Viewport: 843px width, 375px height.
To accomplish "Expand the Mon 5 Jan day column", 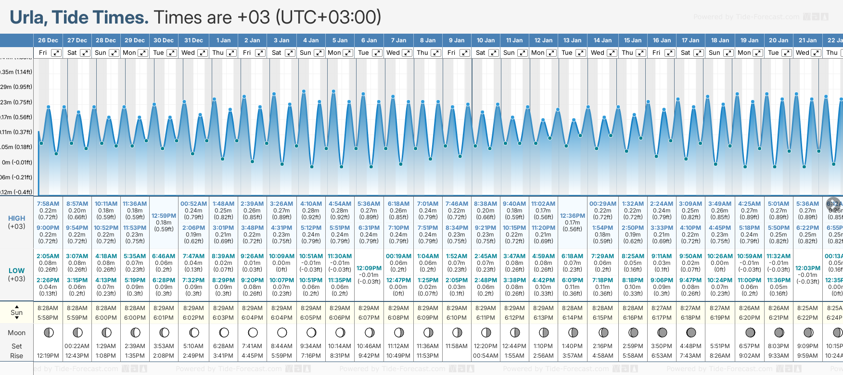I will 348,53.
